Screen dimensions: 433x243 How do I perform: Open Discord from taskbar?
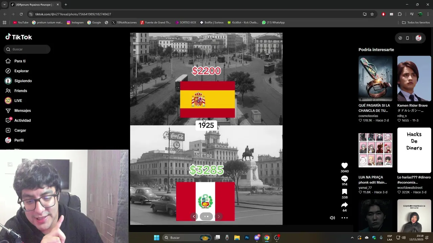(x=257, y=238)
